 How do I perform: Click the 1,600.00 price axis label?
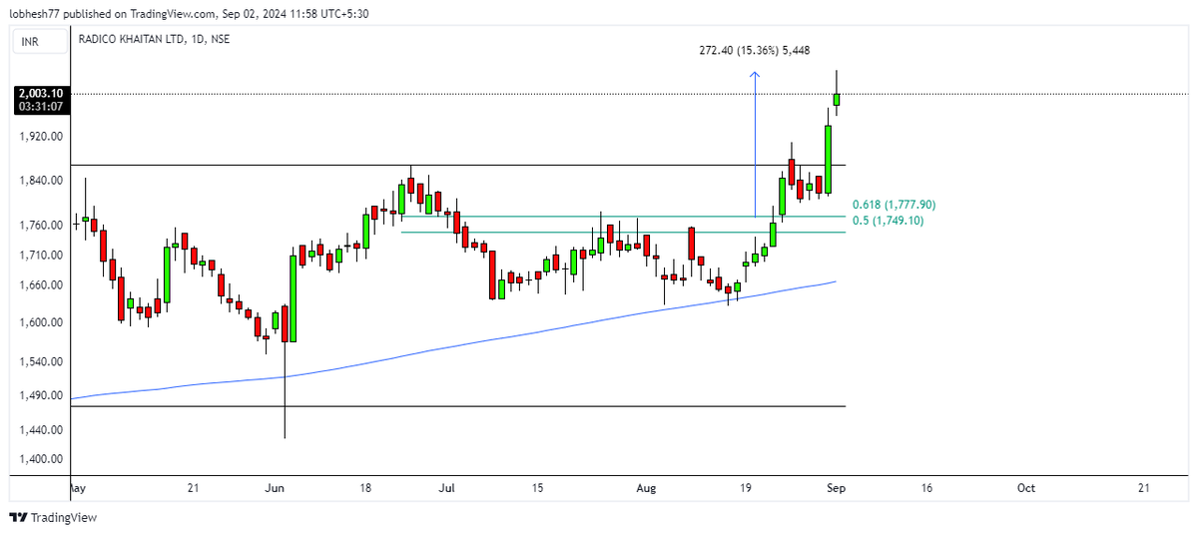43,322
